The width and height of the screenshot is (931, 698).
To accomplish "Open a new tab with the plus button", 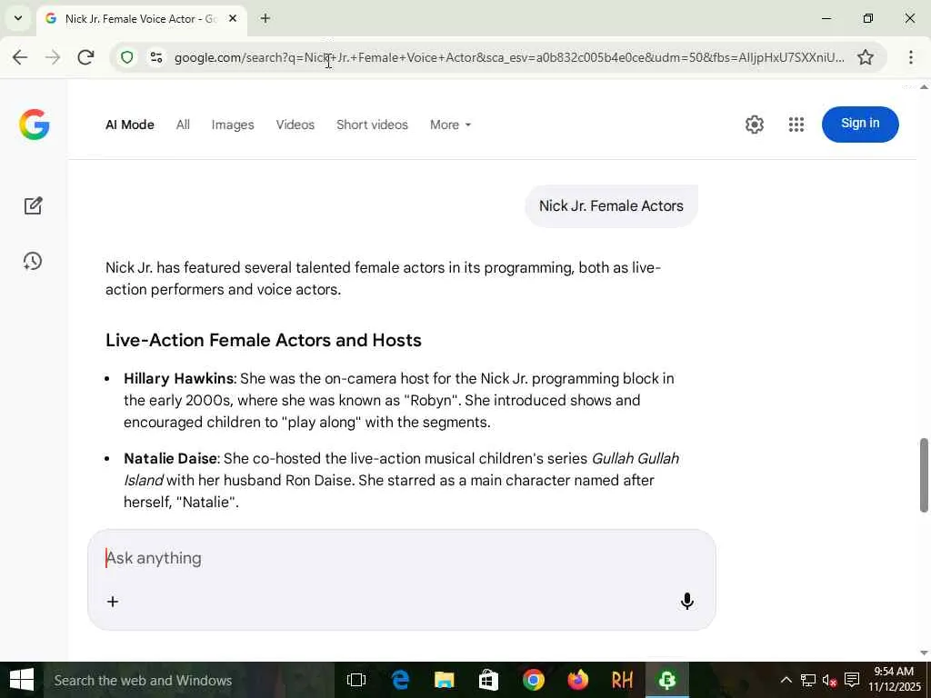I will point(265,18).
